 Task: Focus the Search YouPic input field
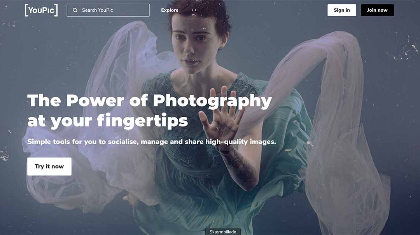[x=108, y=10]
